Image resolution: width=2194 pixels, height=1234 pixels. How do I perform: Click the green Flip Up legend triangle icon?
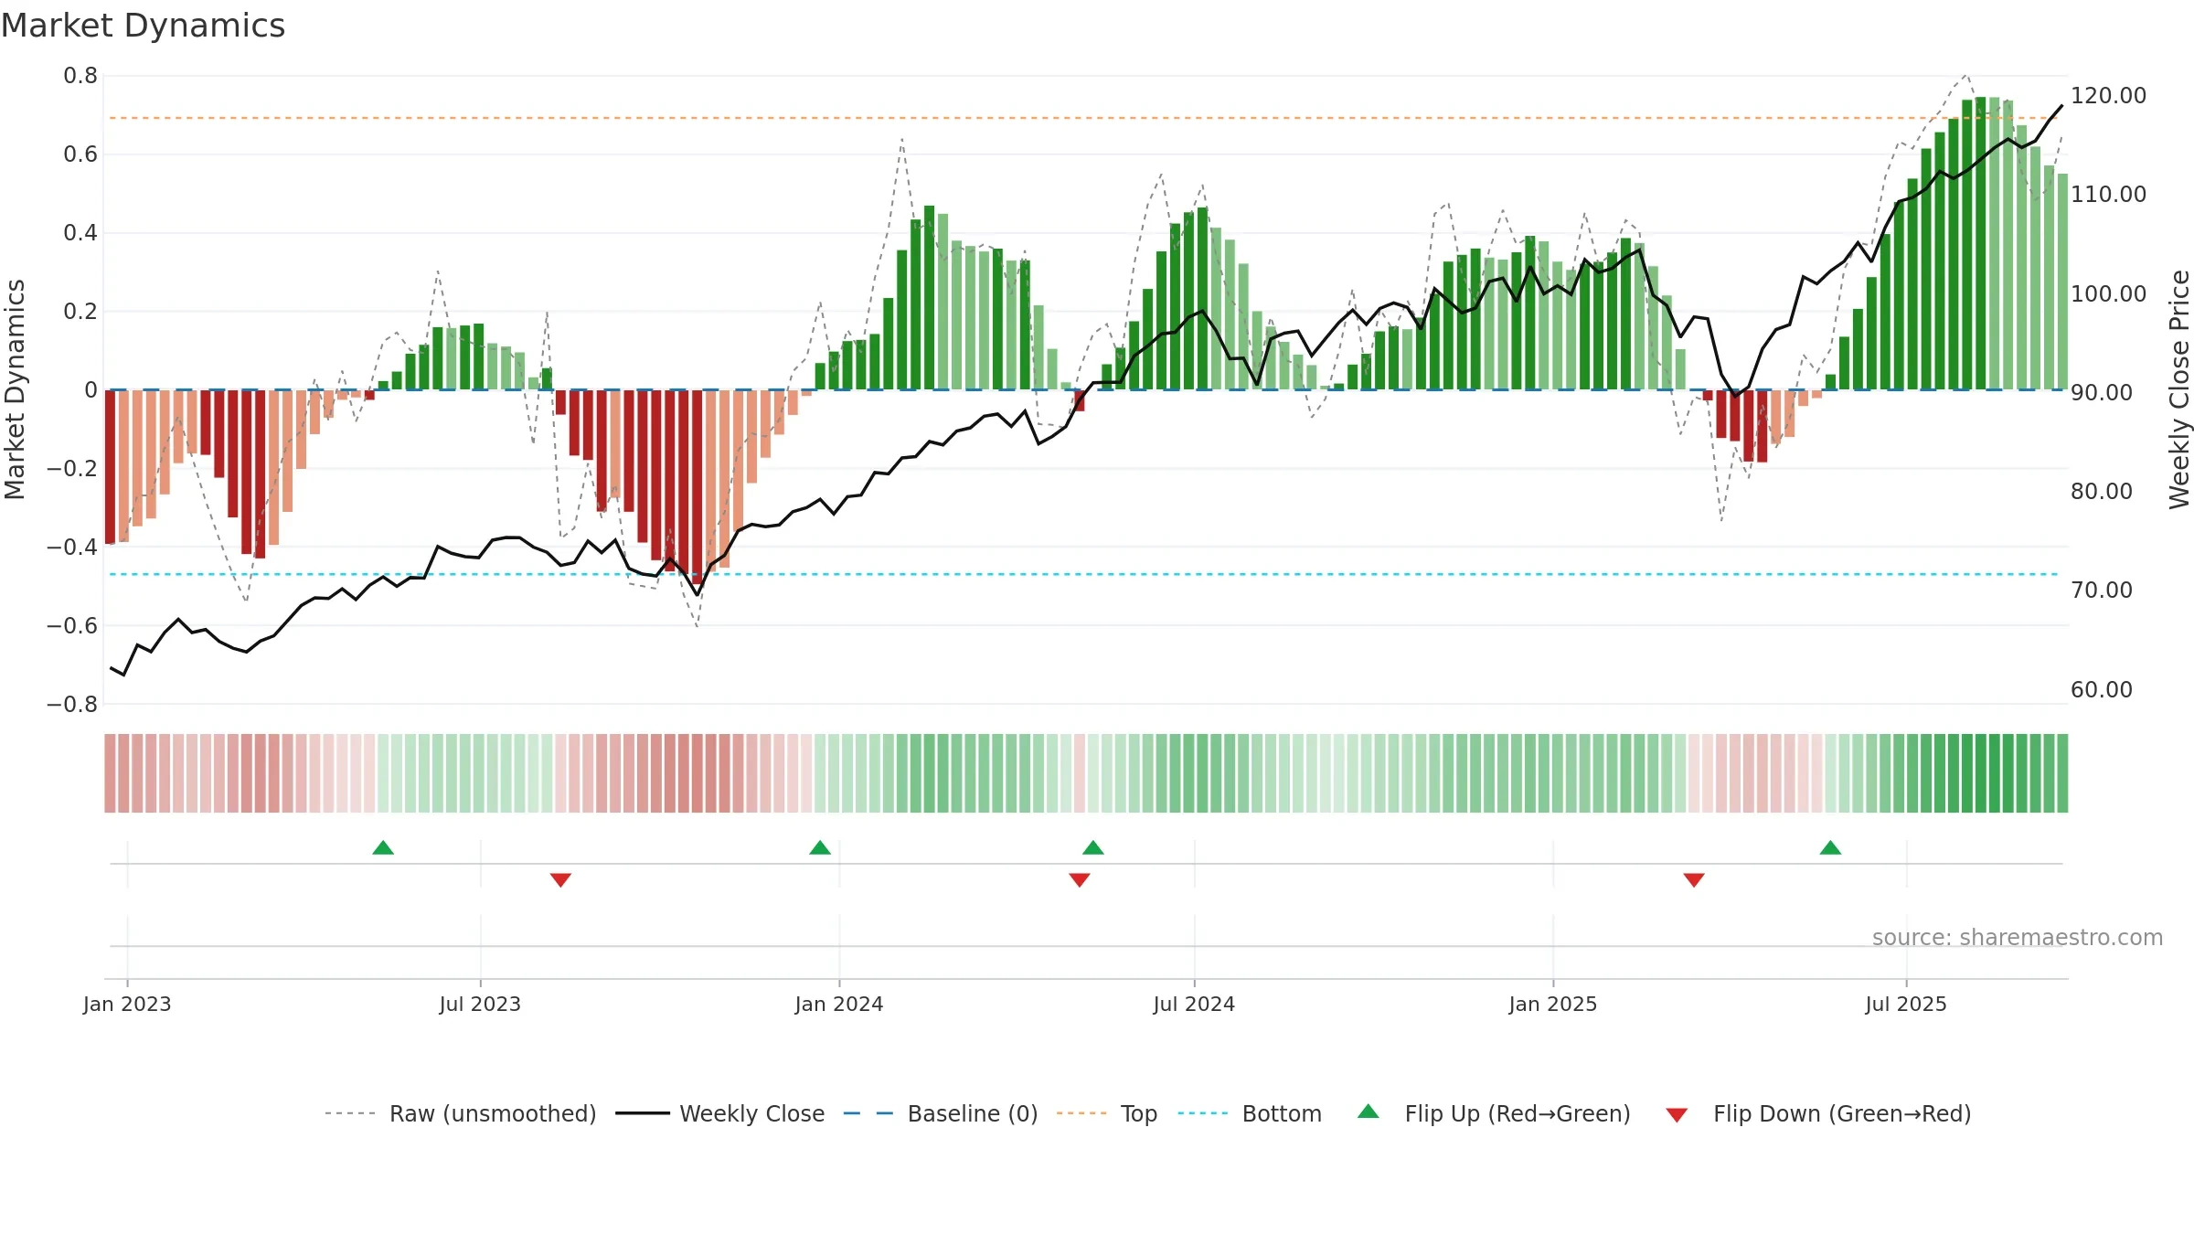(1369, 1112)
